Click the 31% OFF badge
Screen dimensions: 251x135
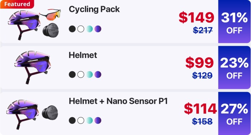pos(234,22)
